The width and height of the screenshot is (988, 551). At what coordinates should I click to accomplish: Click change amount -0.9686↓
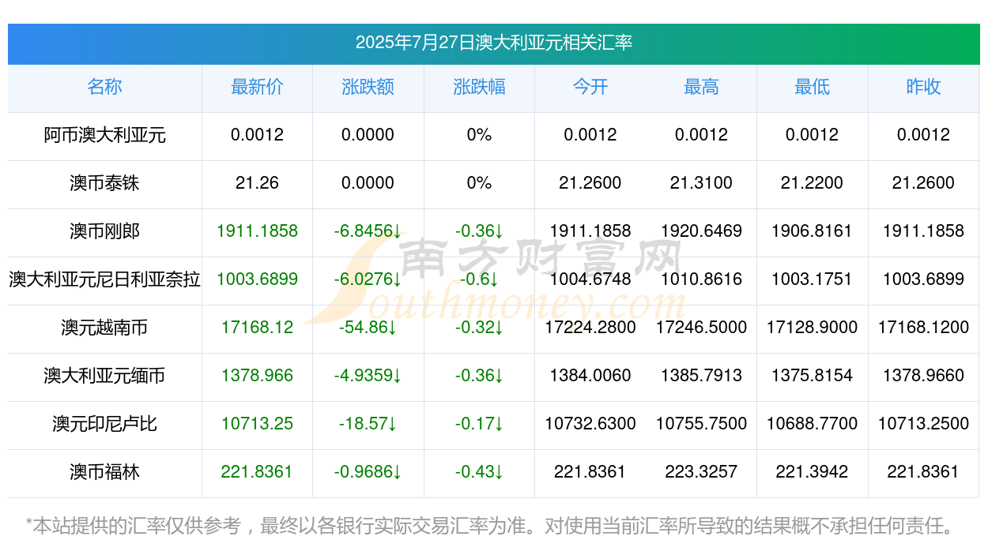click(368, 472)
